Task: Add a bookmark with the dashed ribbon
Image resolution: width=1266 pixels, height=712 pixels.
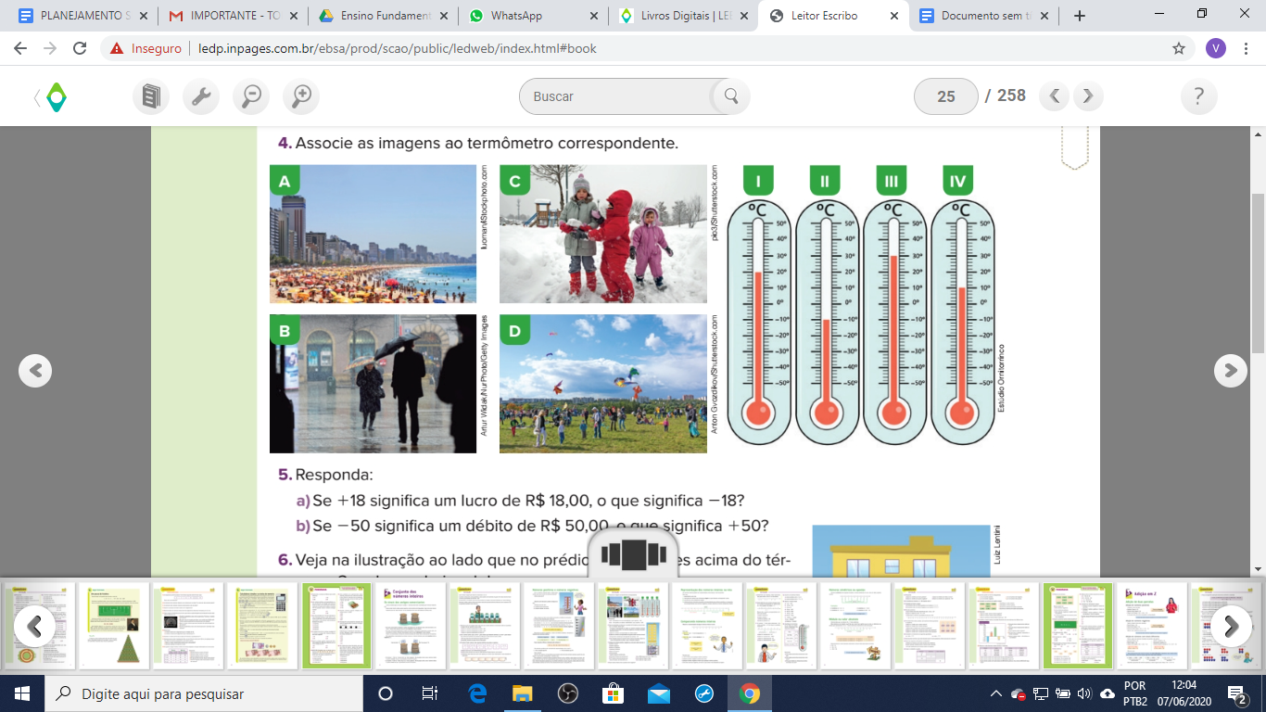Action: click(x=1074, y=148)
